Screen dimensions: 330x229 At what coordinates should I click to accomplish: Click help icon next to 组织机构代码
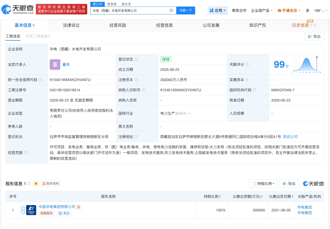click(255, 90)
